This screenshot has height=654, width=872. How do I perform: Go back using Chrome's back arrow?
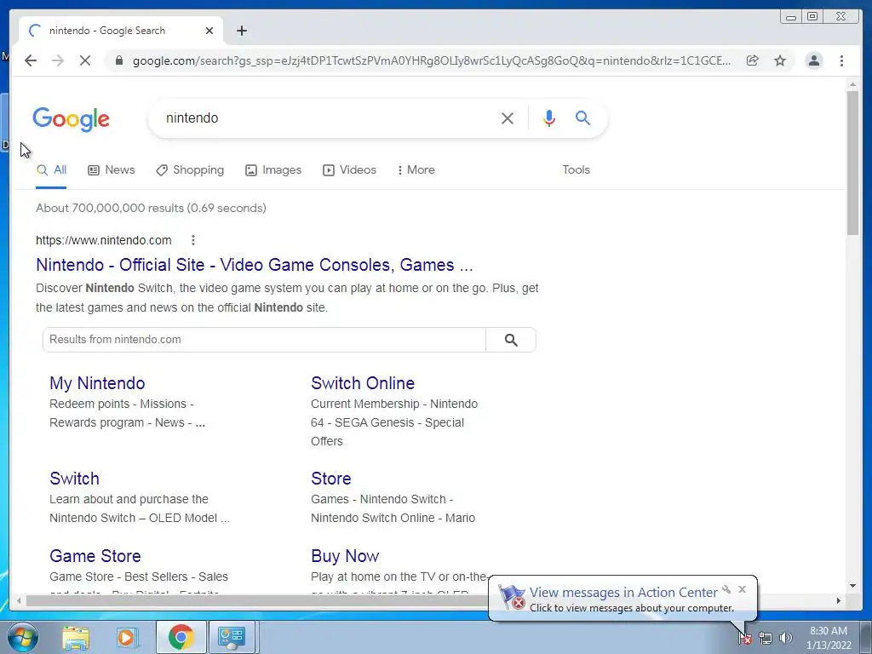pyautogui.click(x=31, y=60)
